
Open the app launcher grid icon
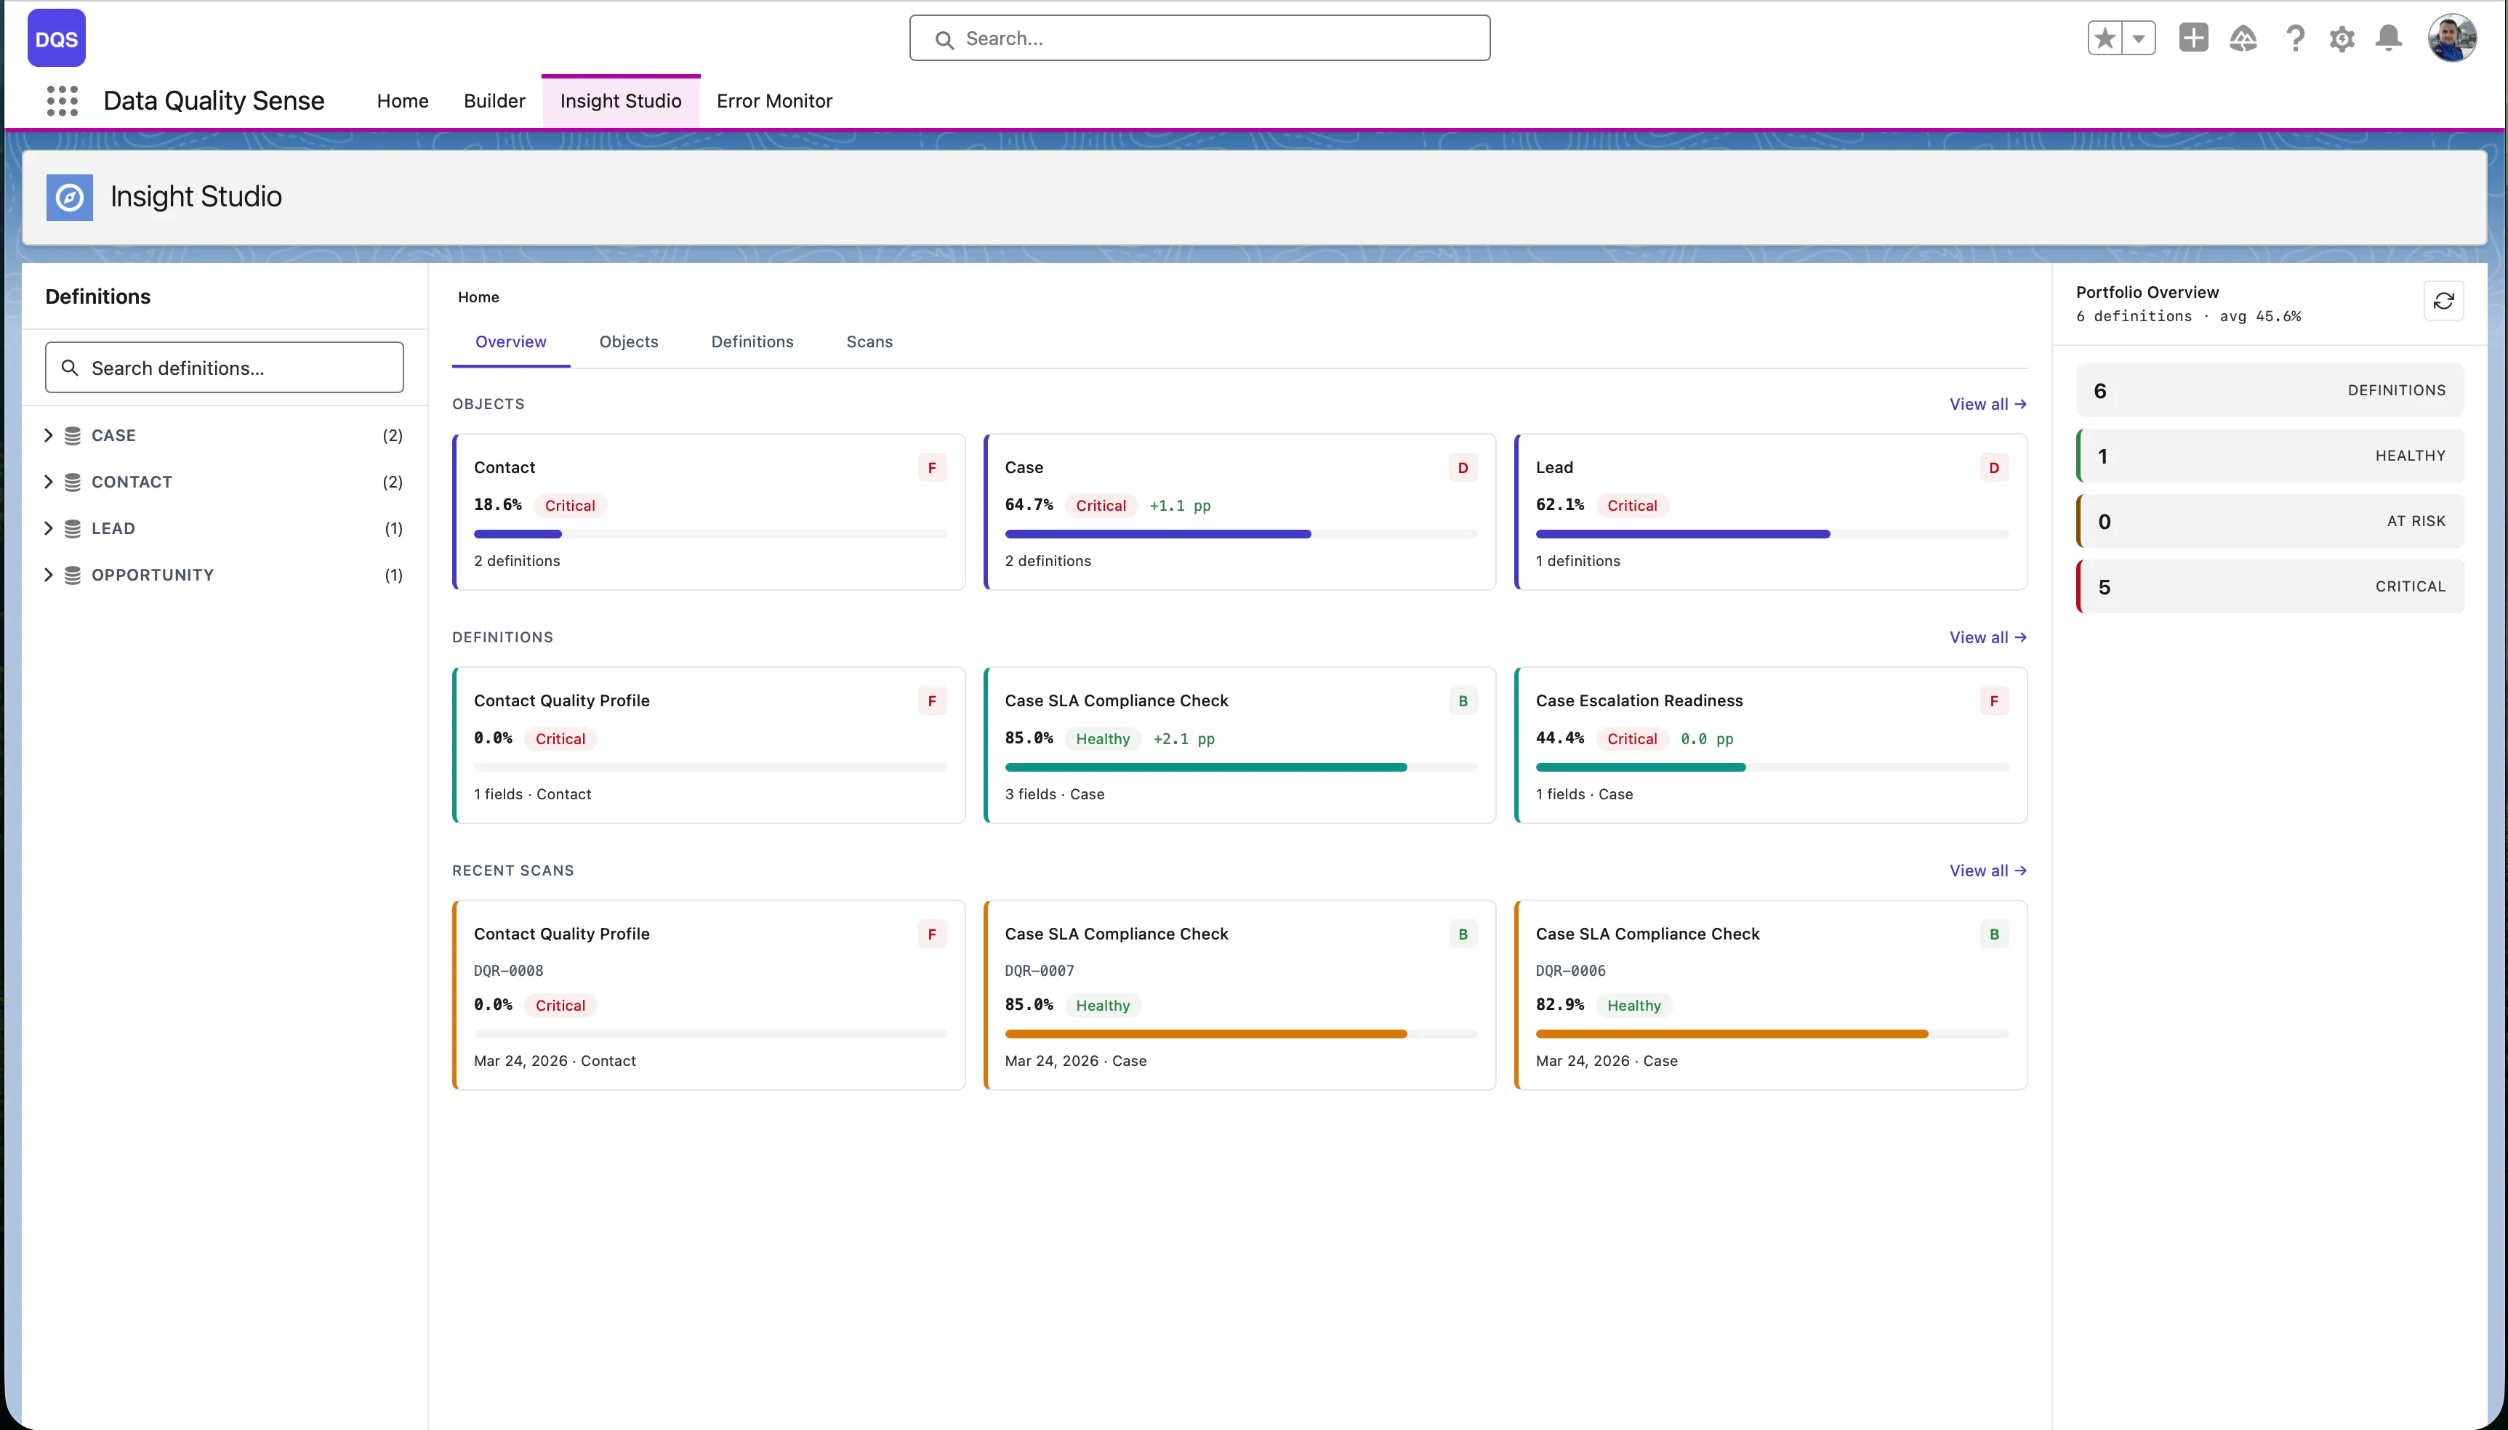point(62,100)
